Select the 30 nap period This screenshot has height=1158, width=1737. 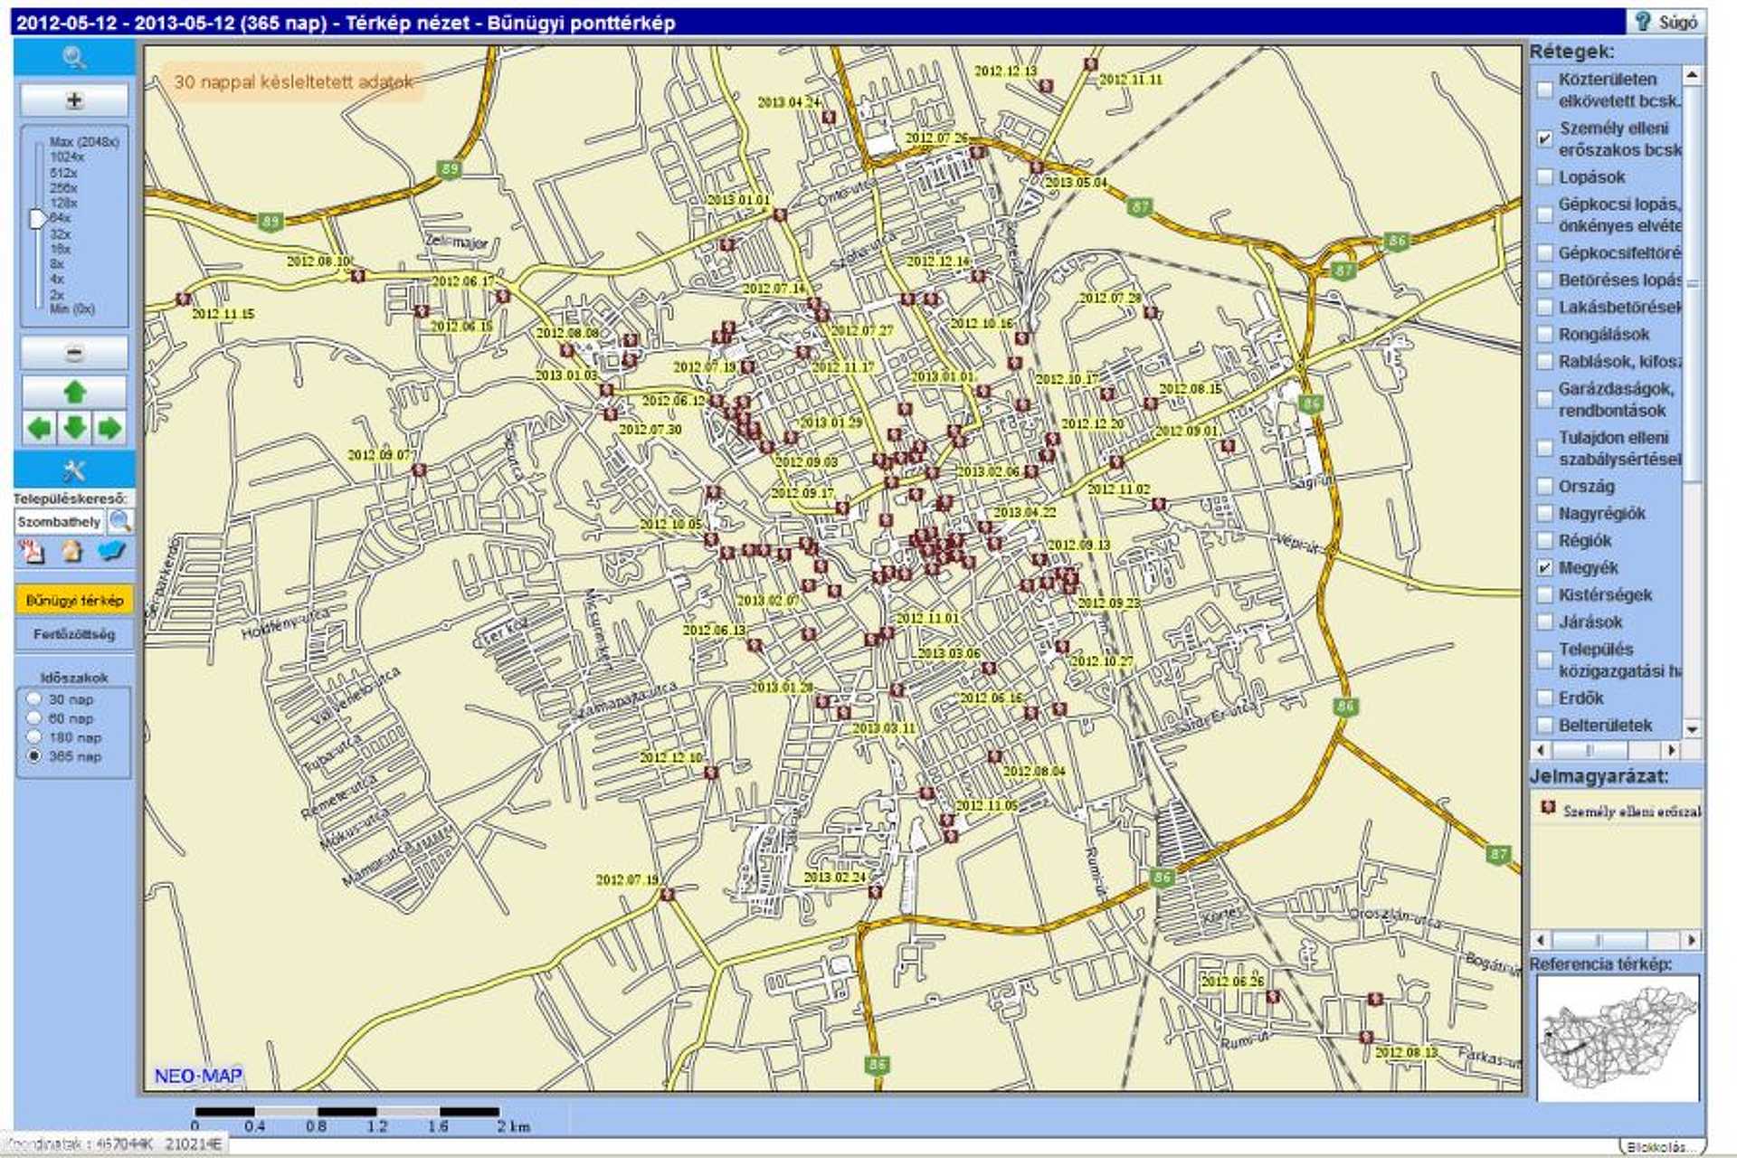pos(34,699)
